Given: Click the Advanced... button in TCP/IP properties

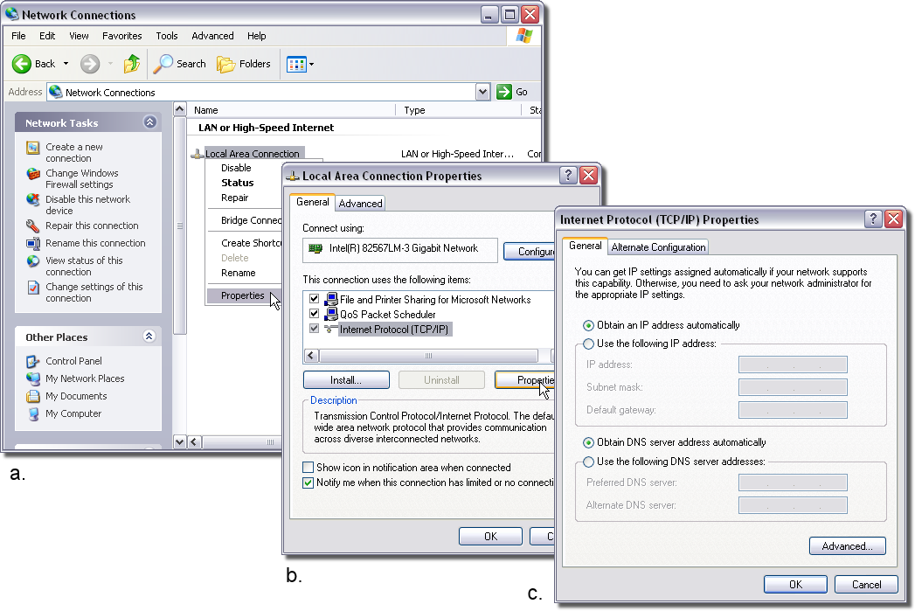Looking at the screenshot, I should click(x=847, y=546).
